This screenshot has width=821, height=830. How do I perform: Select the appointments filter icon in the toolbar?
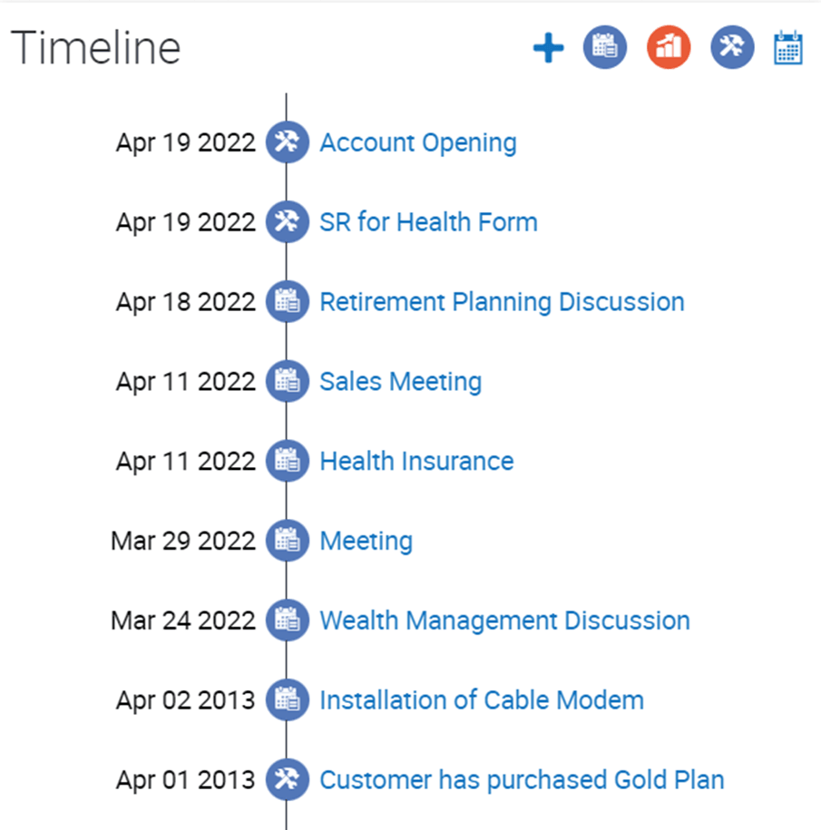(x=604, y=46)
